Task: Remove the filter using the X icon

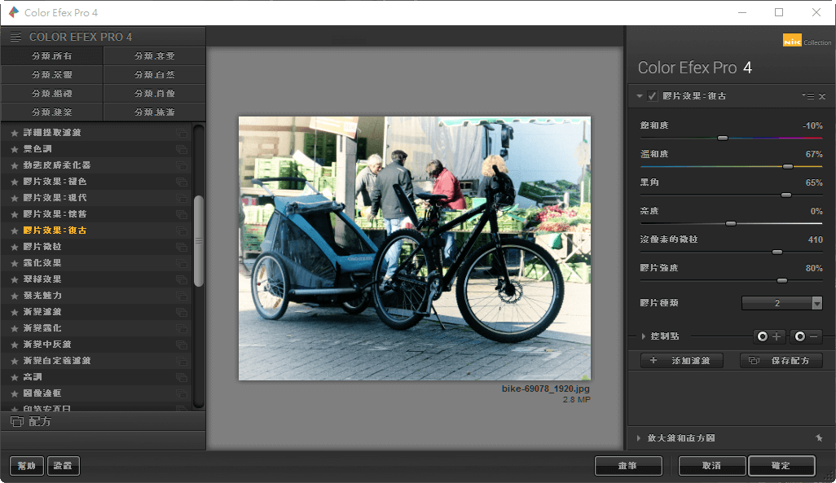Action: [x=823, y=96]
